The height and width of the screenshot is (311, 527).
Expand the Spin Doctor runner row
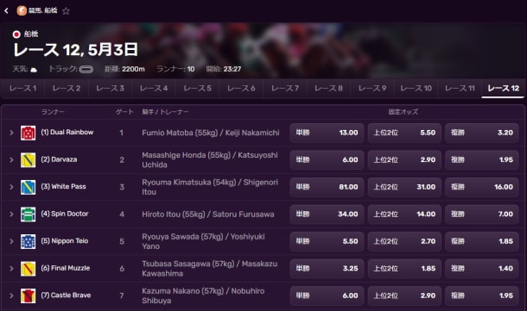[11, 215]
